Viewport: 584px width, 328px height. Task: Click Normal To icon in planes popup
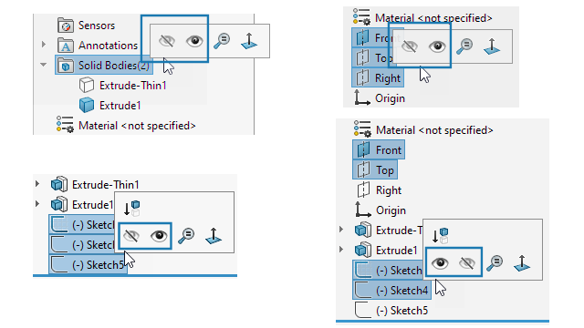492,46
